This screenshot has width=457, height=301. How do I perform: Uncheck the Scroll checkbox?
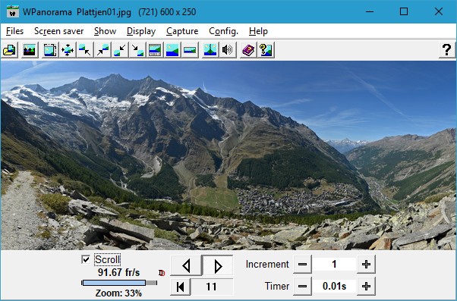(86, 259)
